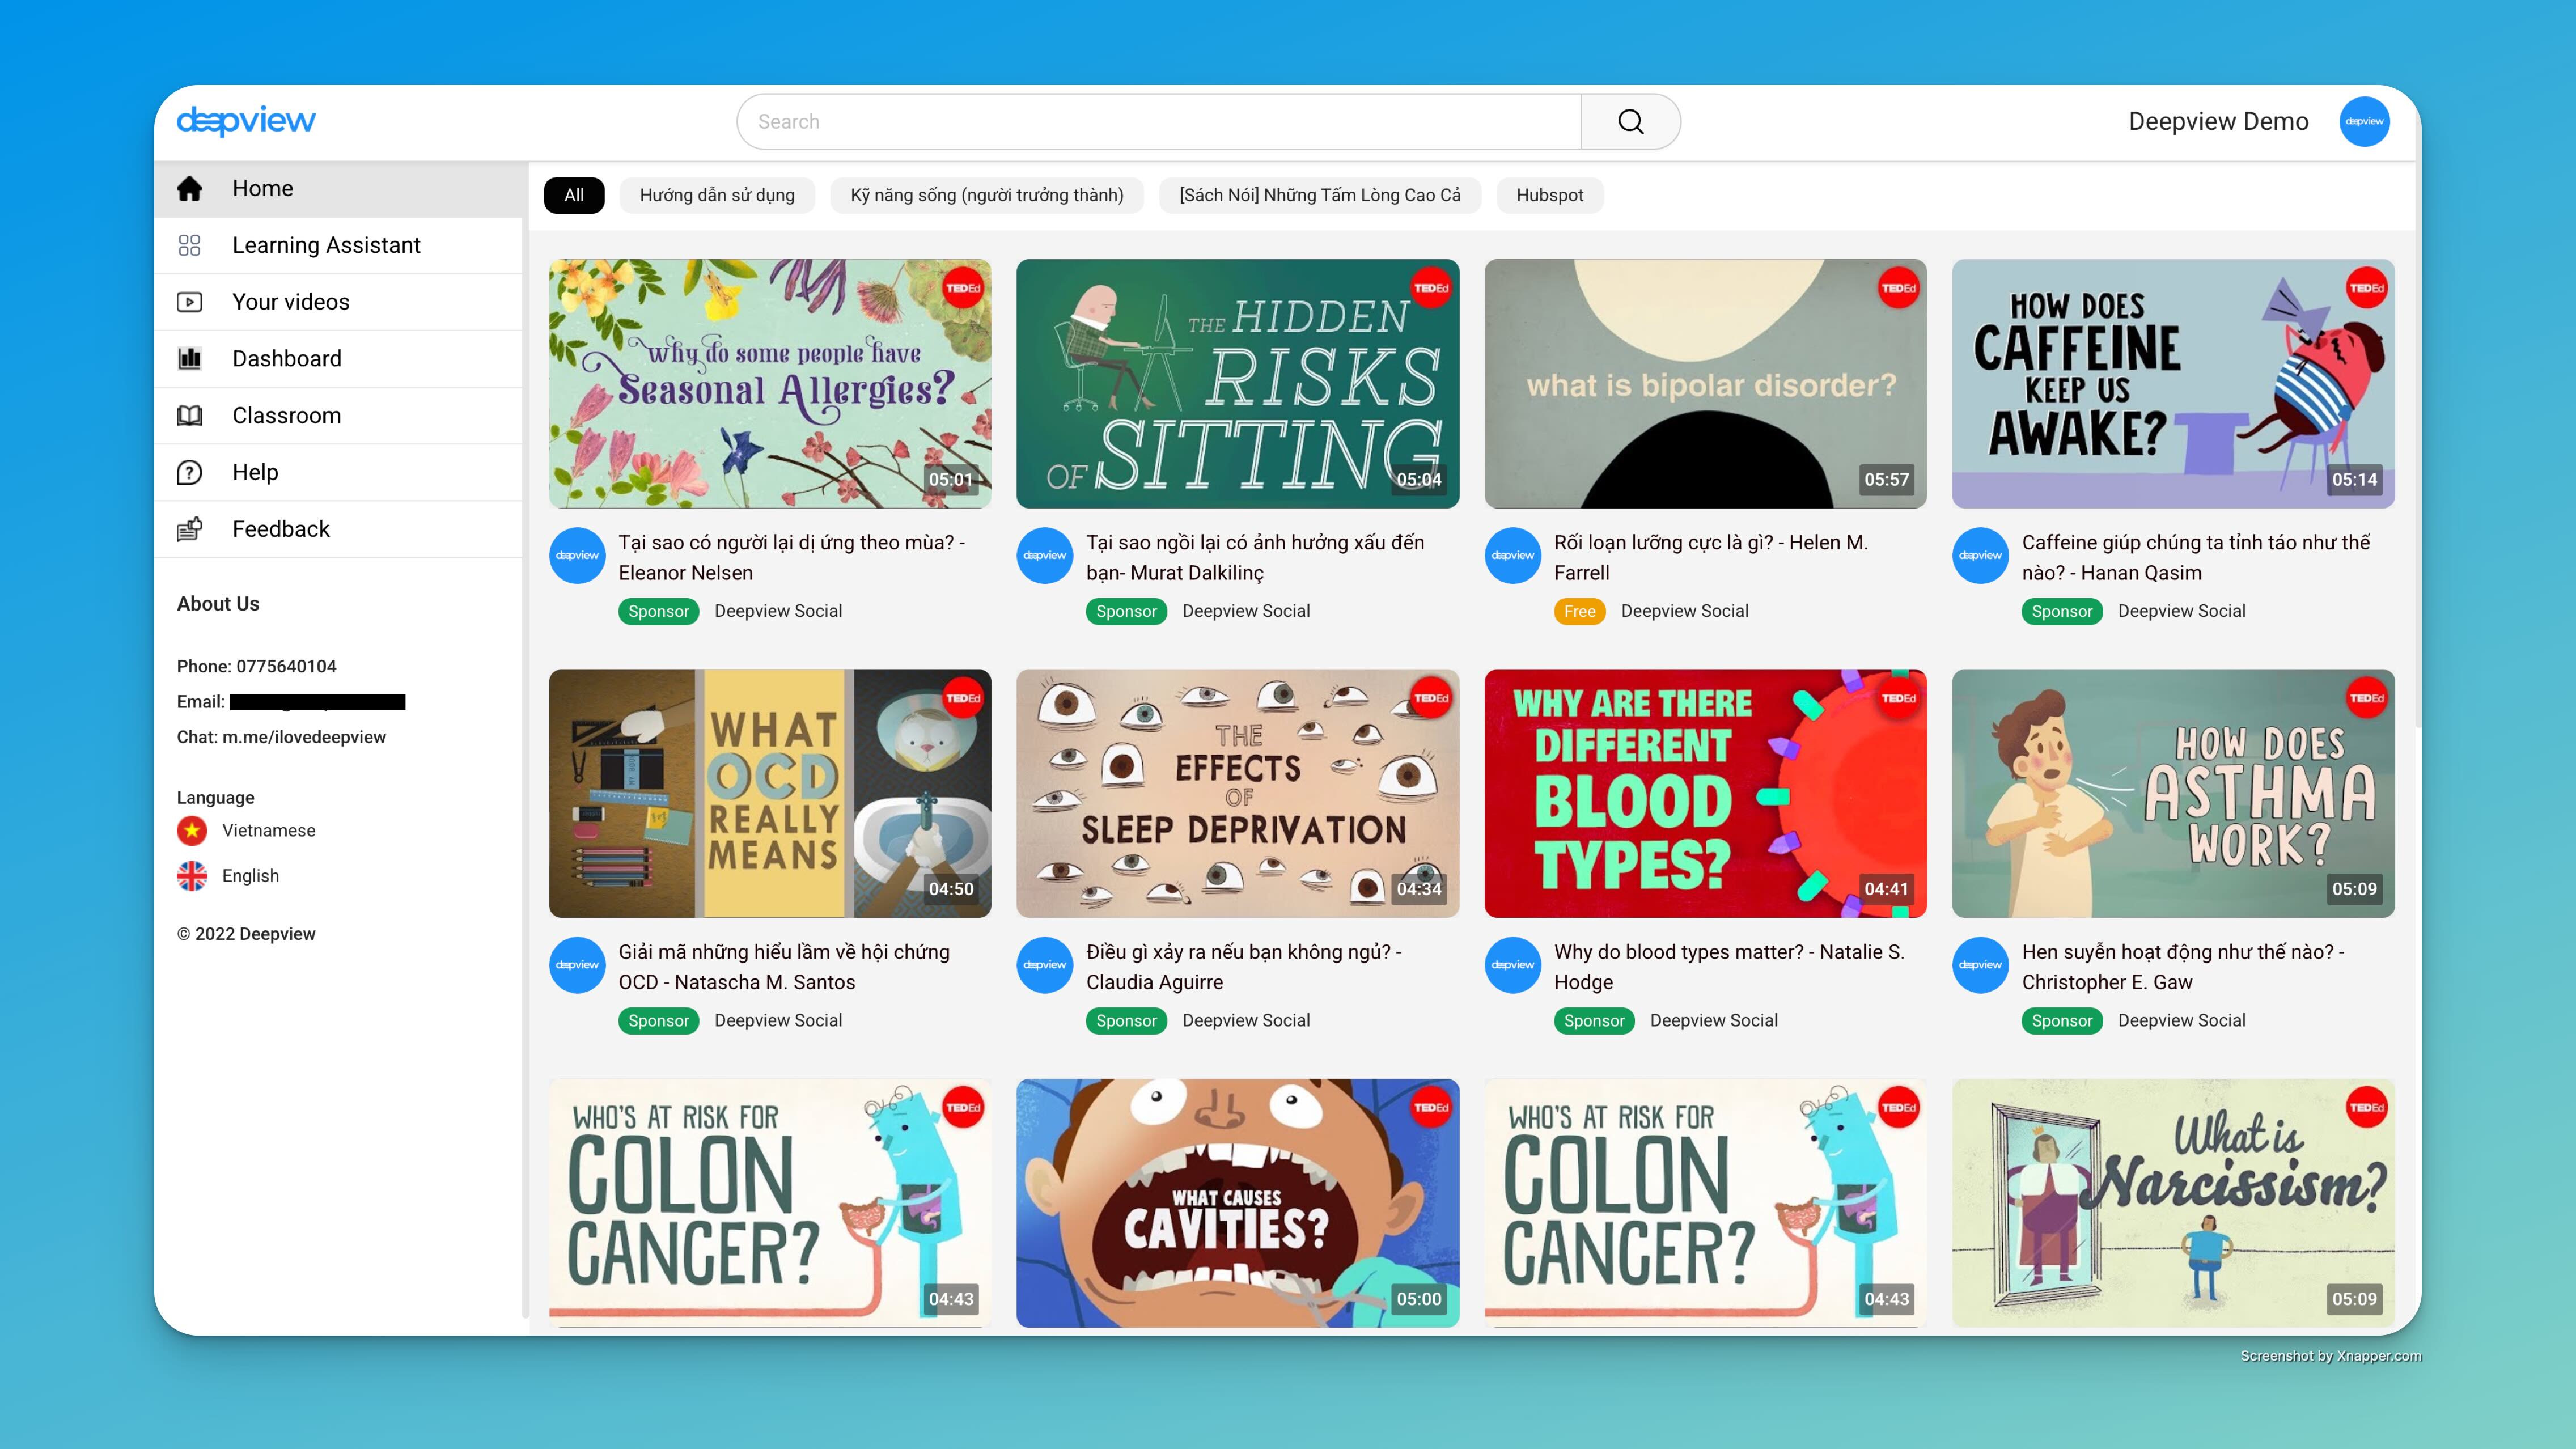This screenshot has height=1449, width=2576.
Task: Click channel avatar beside bipolar disorder video
Action: tap(1513, 556)
